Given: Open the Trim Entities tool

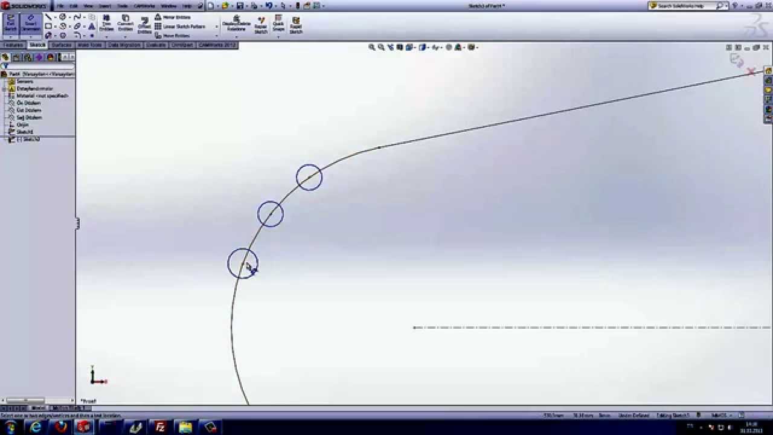Looking at the screenshot, I should tap(106, 23).
